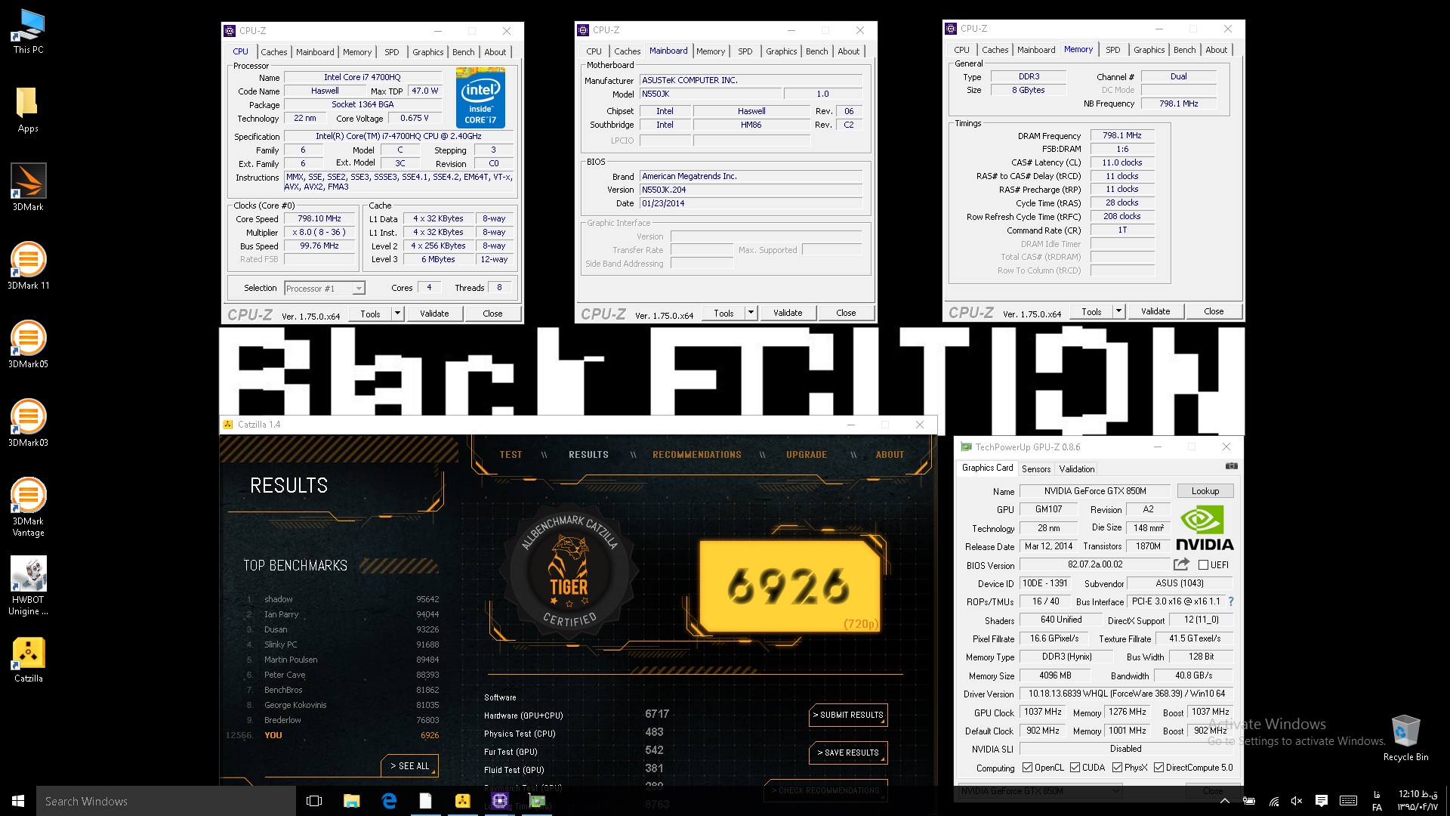
Task: Click Validate in first CPU-Z window
Action: click(434, 314)
